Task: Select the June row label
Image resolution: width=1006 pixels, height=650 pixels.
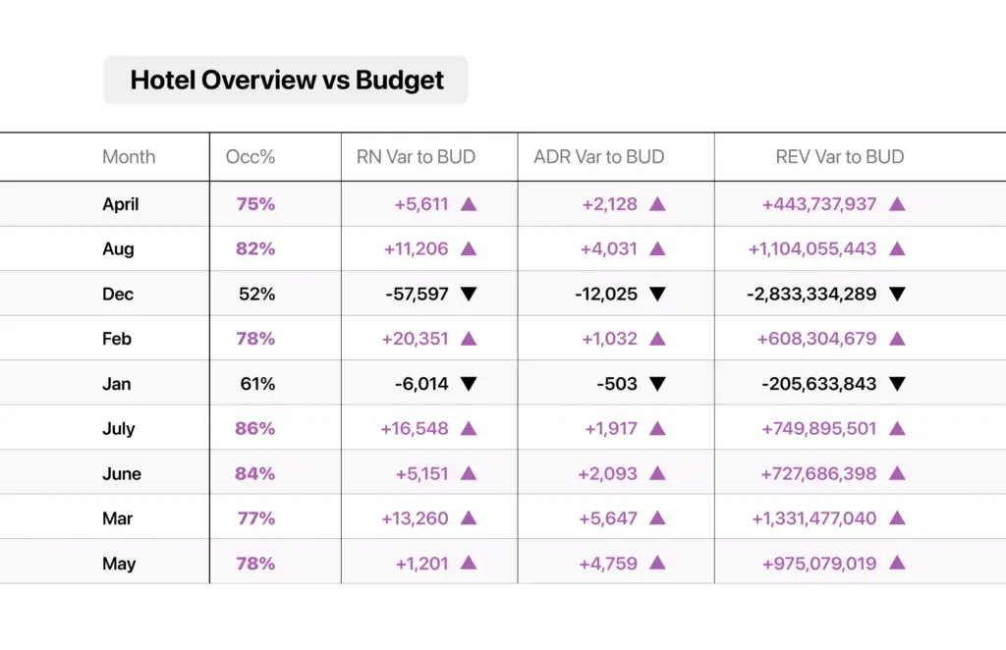Action: [121, 473]
